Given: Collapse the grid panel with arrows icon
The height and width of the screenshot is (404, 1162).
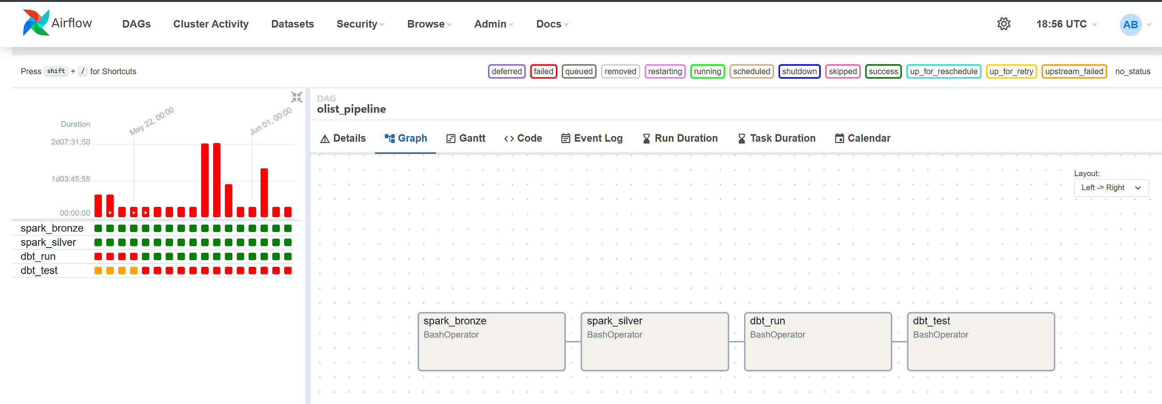Looking at the screenshot, I should pyautogui.click(x=296, y=97).
